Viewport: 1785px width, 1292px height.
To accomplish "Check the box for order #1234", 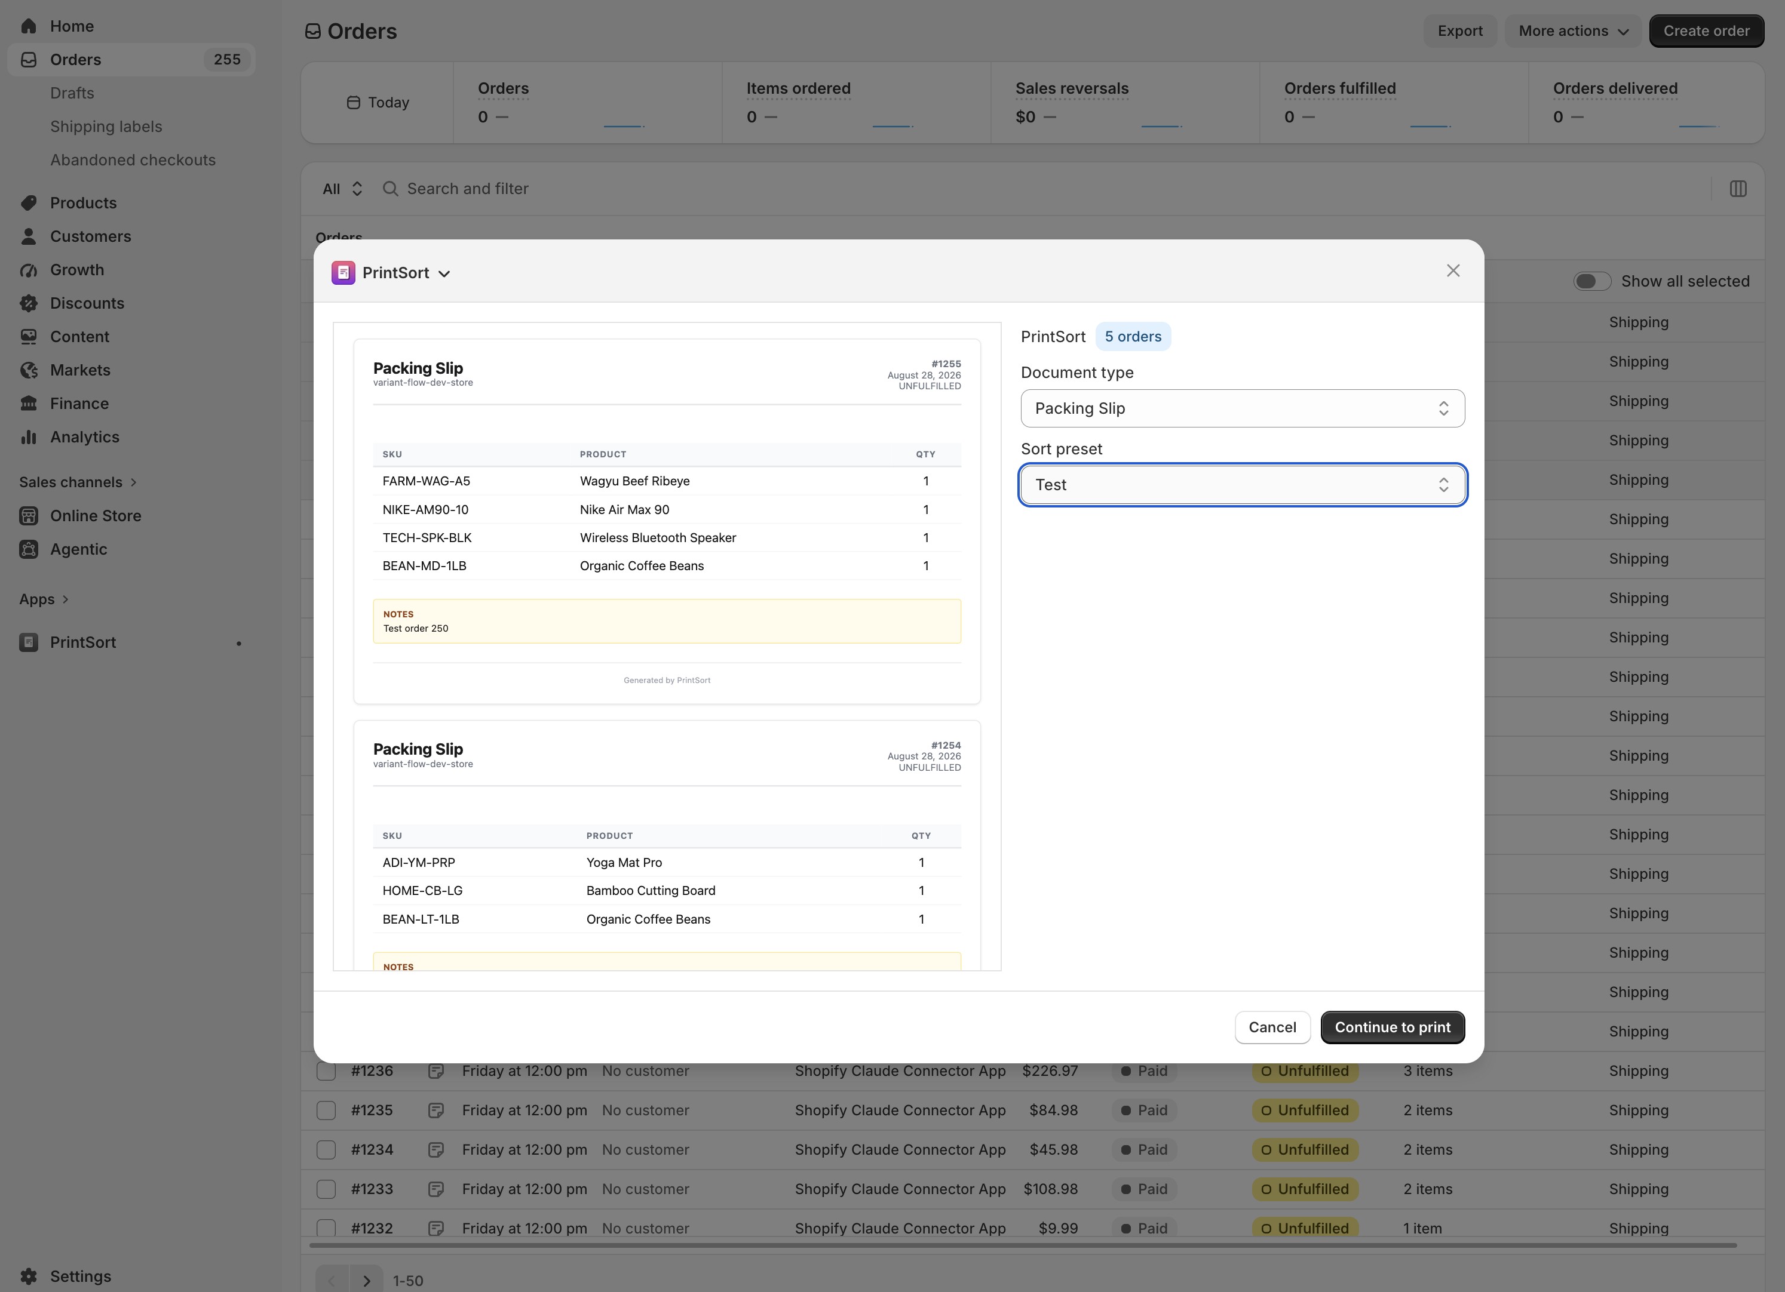I will [326, 1150].
